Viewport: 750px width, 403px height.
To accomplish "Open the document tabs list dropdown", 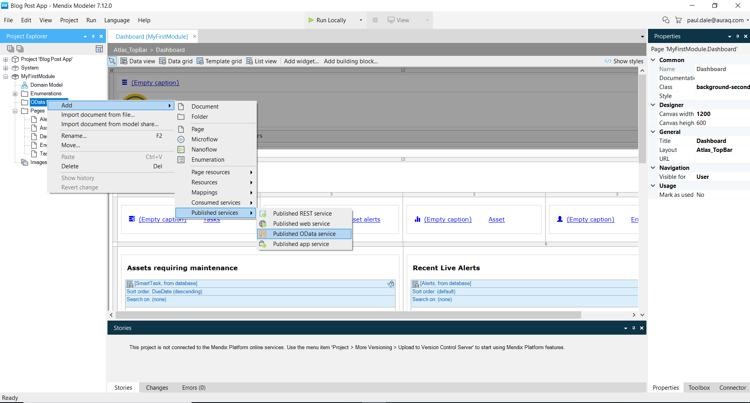I will 643,37.
